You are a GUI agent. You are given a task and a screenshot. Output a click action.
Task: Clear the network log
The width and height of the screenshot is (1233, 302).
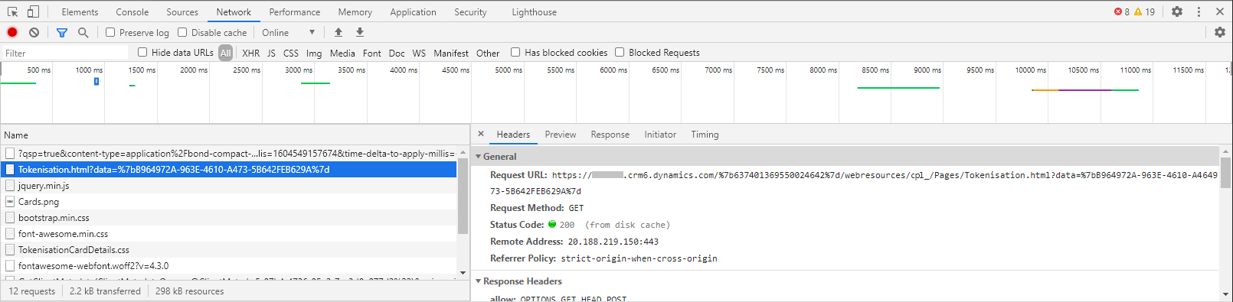pos(34,32)
